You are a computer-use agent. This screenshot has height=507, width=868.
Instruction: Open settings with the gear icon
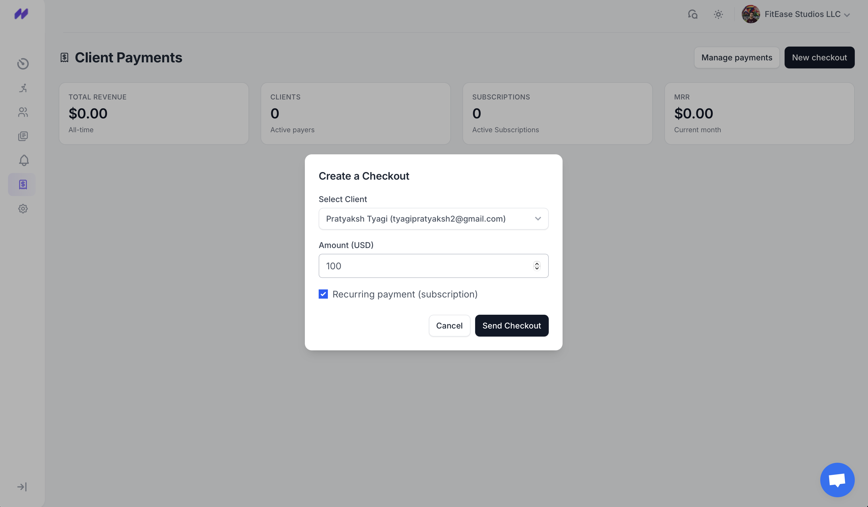click(x=23, y=209)
